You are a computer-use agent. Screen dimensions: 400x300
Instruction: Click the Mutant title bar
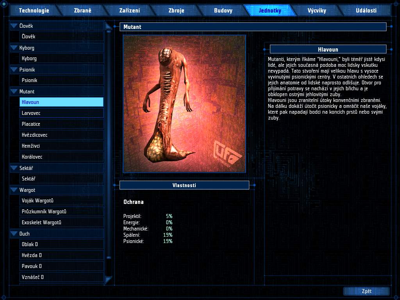click(253, 27)
